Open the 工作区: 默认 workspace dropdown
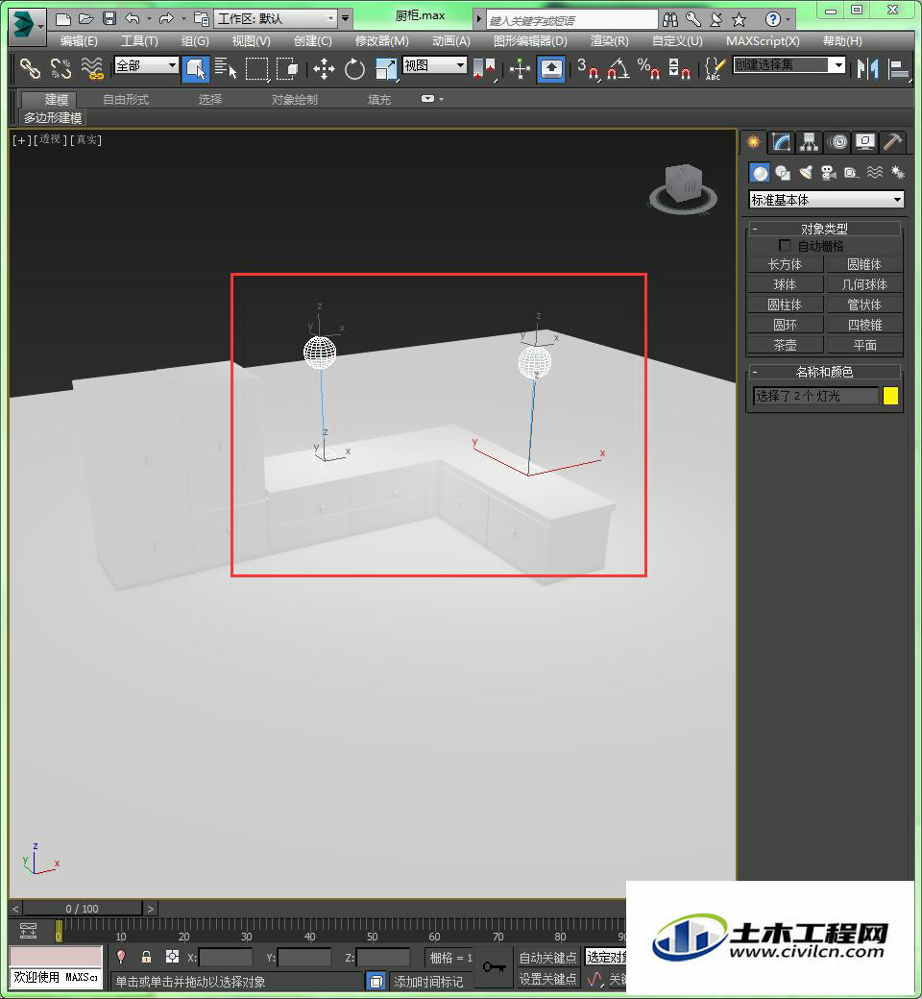This screenshot has height=999, width=922. 276,18
